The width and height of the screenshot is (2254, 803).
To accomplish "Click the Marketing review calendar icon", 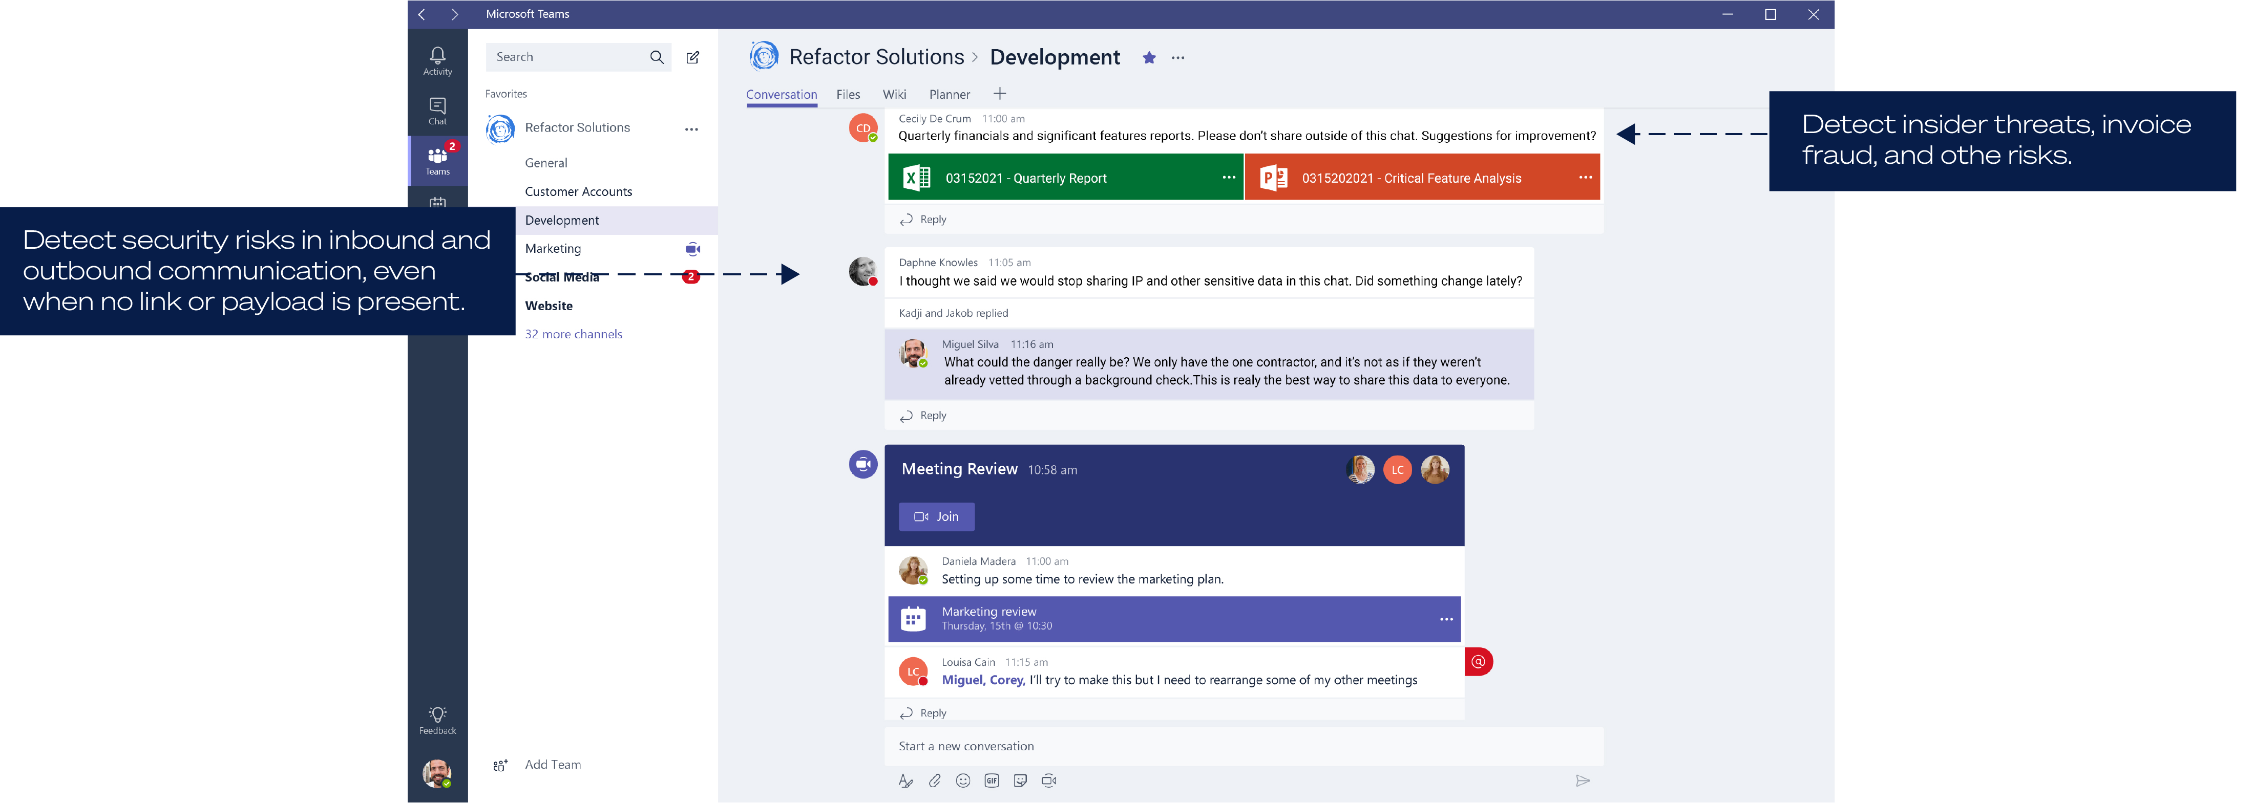I will [913, 619].
